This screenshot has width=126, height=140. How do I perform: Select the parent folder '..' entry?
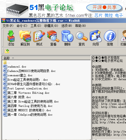(7, 62)
